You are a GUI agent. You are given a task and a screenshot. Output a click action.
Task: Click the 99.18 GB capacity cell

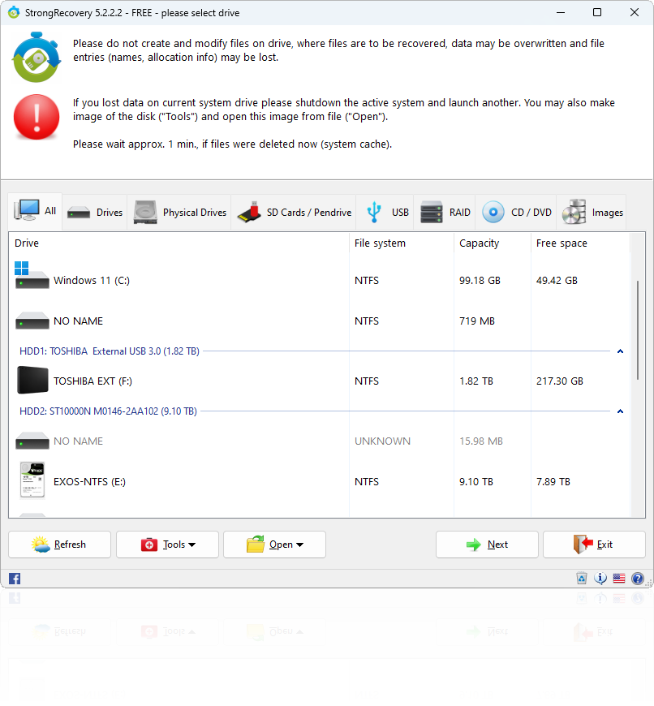480,281
